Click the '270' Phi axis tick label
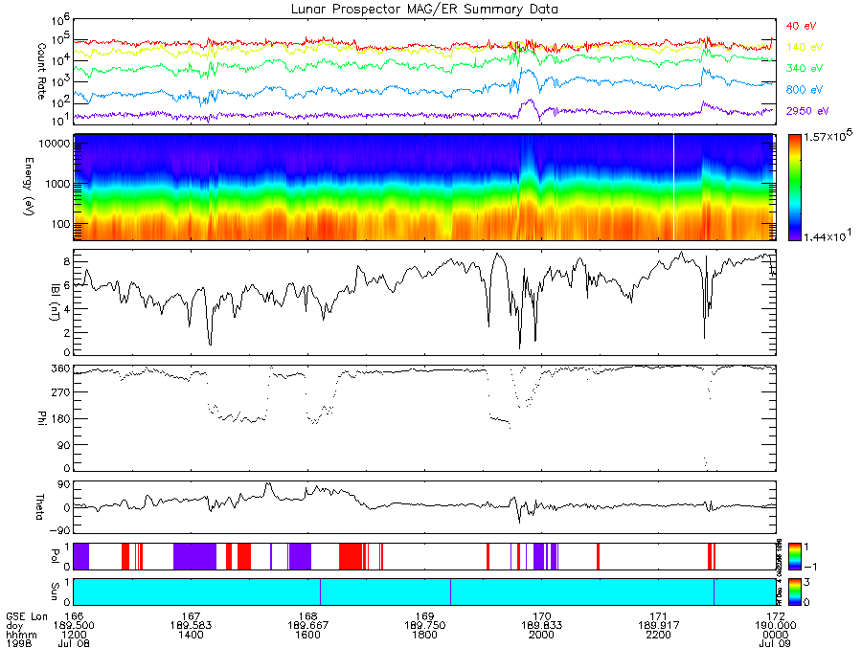The width and height of the screenshot is (862, 670). 61,392
